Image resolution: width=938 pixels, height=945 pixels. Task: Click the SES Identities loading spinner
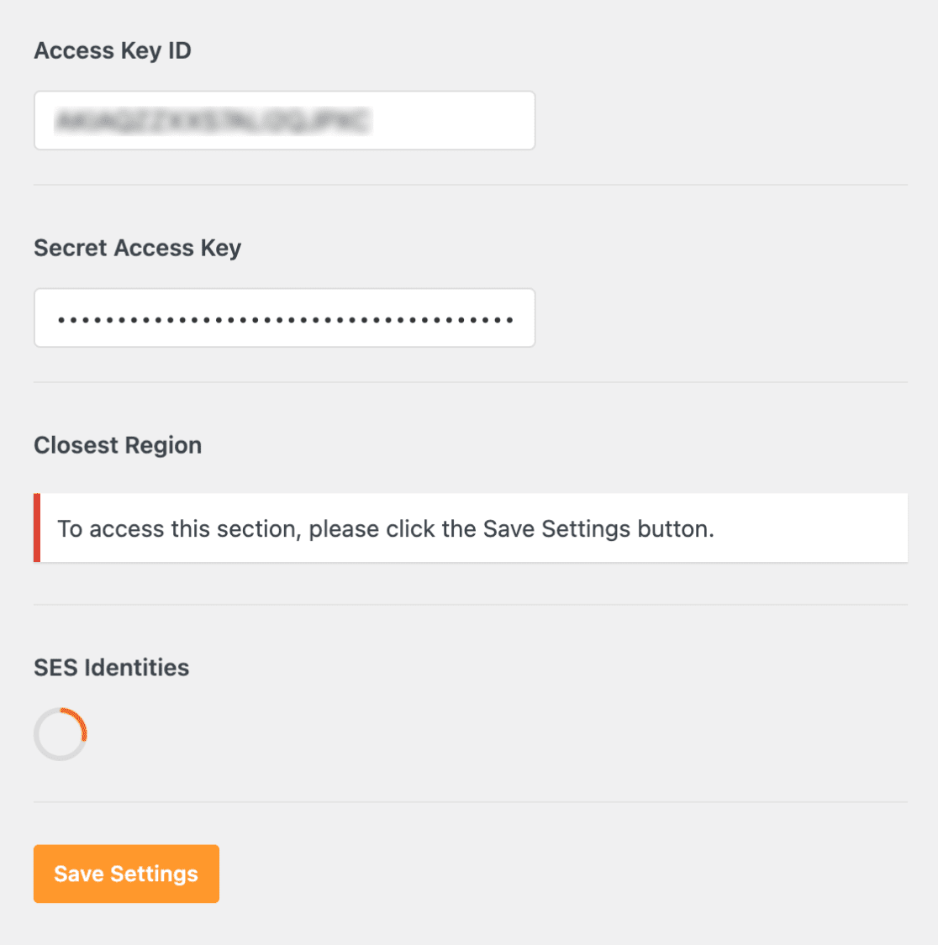click(x=61, y=733)
